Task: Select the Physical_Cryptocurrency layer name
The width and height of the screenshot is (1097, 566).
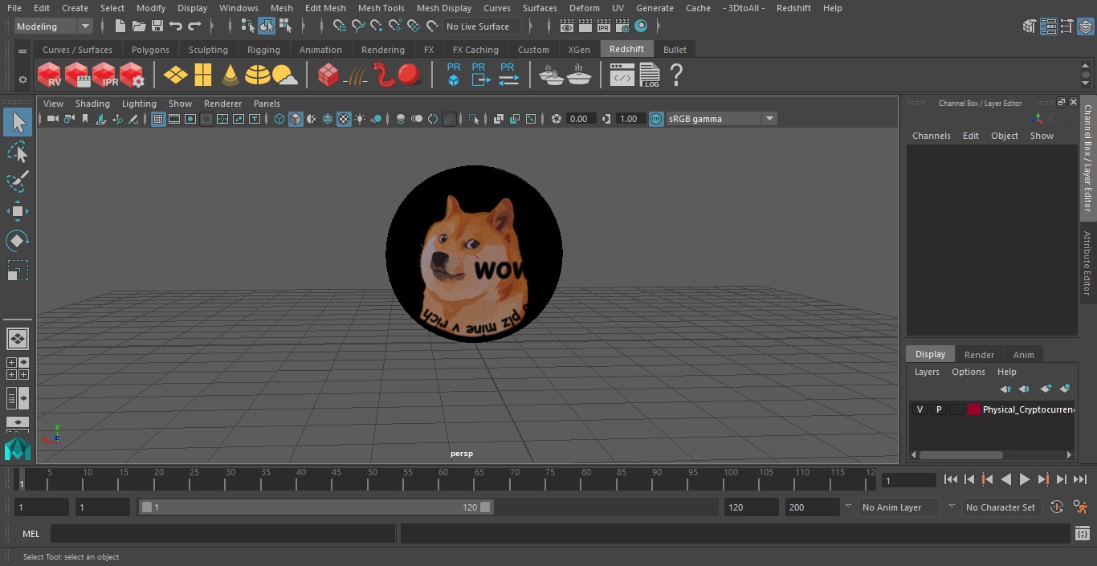Action: 1028,409
